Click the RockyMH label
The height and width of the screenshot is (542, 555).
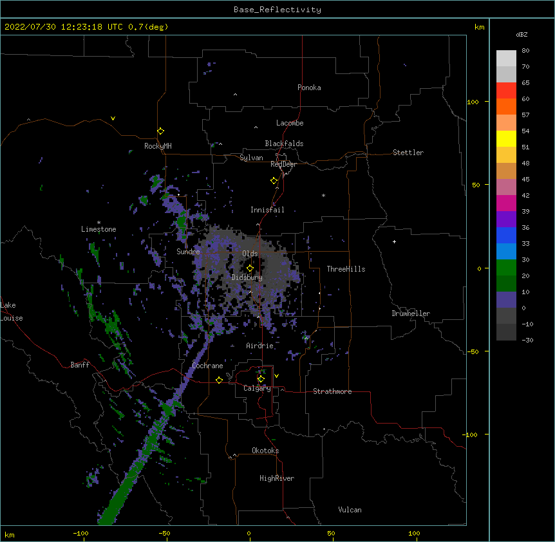[158, 146]
